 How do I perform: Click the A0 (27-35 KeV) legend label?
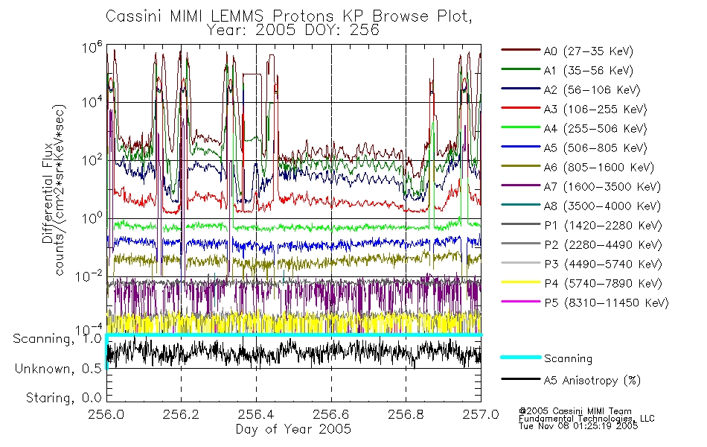(588, 51)
